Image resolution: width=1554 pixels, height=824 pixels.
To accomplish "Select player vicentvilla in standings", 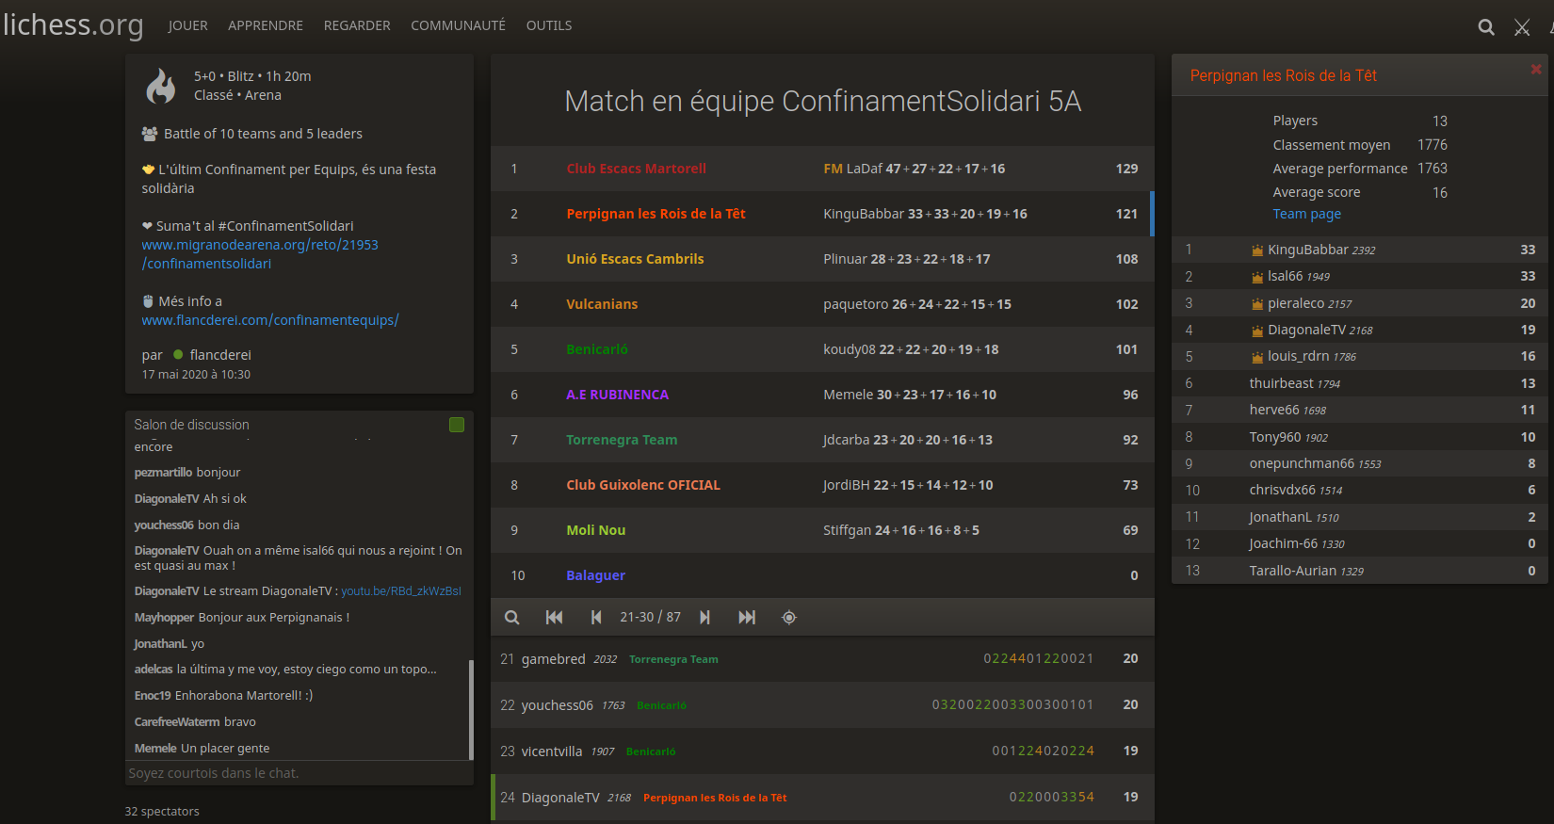I will 552,751.
